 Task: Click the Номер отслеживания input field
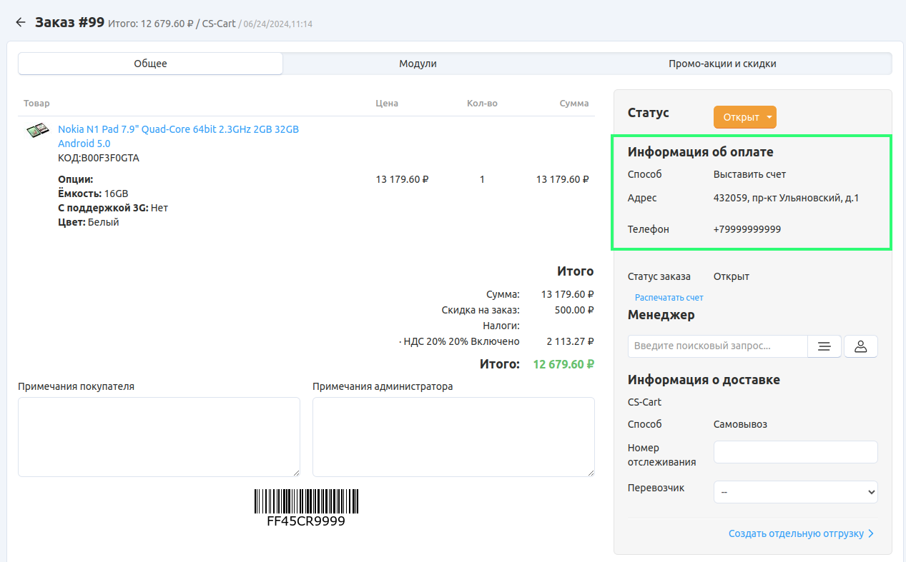(x=795, y=452)
